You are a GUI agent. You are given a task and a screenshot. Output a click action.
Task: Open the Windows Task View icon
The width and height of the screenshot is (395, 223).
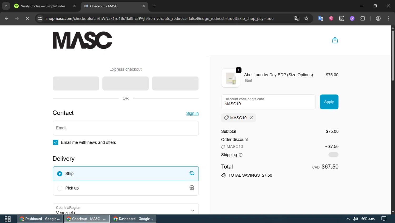tap(8, 219)
